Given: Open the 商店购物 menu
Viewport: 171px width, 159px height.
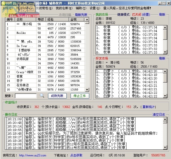Looking at the screenshot, I should (24, 8).
